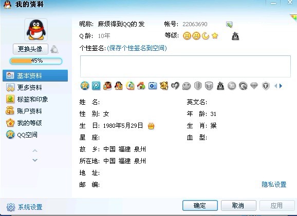Click the house icon in service row

141,86
